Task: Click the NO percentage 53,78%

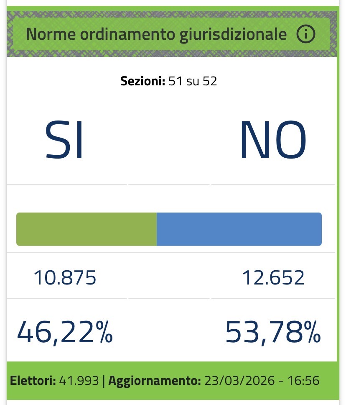Action: (273, 332)
